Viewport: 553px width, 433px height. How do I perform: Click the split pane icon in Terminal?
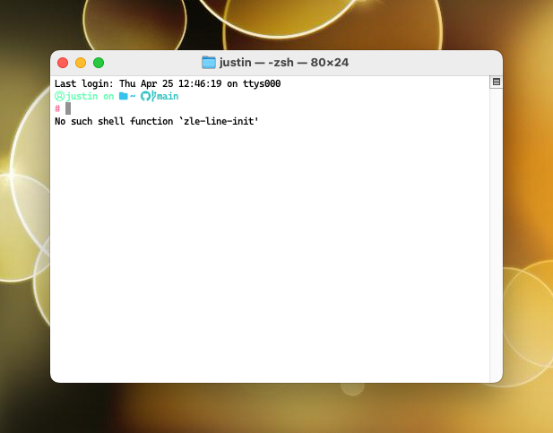[497, 82]
